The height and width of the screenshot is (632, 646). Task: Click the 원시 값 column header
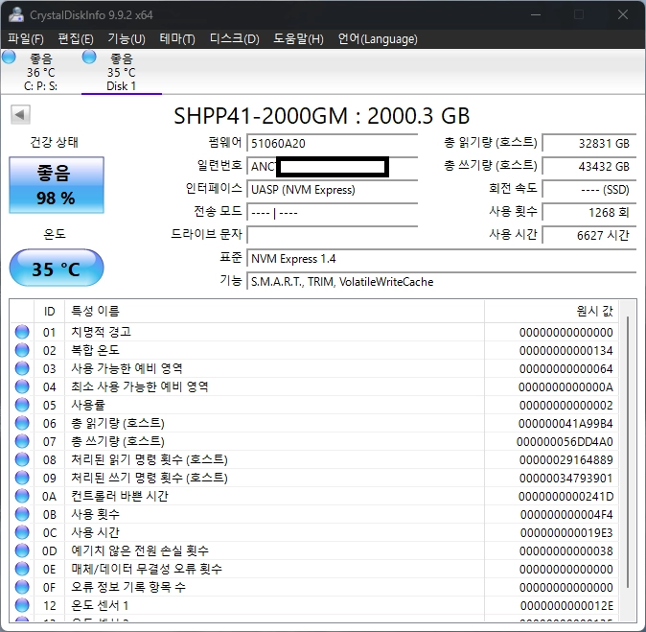pyautogui.click(x=551, y=312)
